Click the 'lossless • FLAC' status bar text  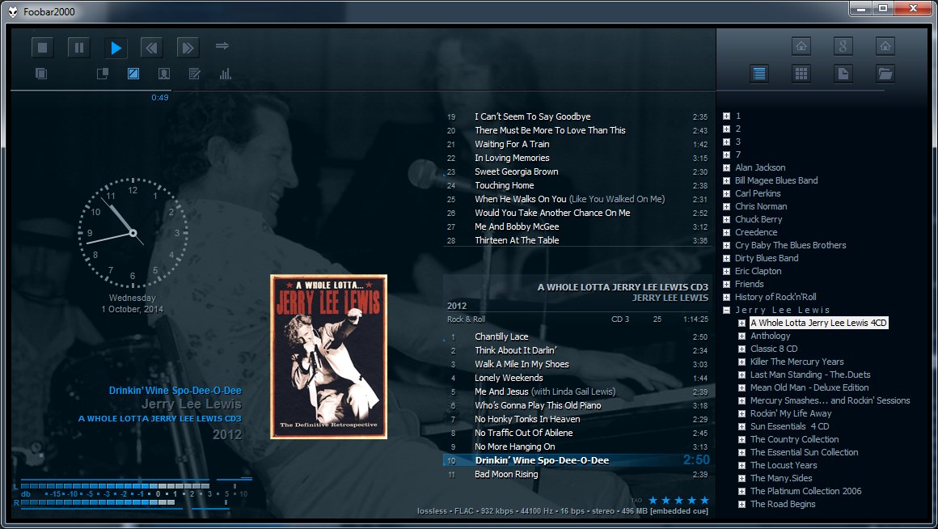point(445,511)
